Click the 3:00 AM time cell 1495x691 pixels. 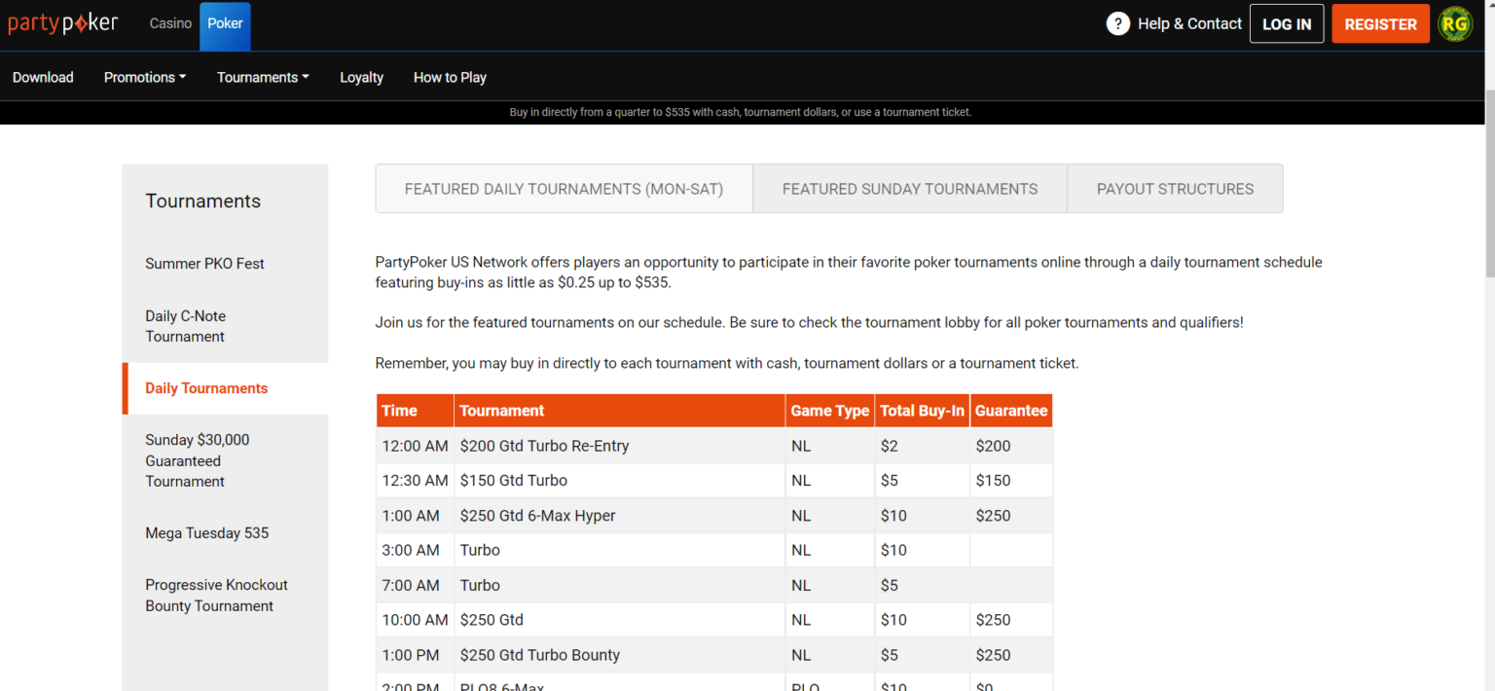pos(415,550)
